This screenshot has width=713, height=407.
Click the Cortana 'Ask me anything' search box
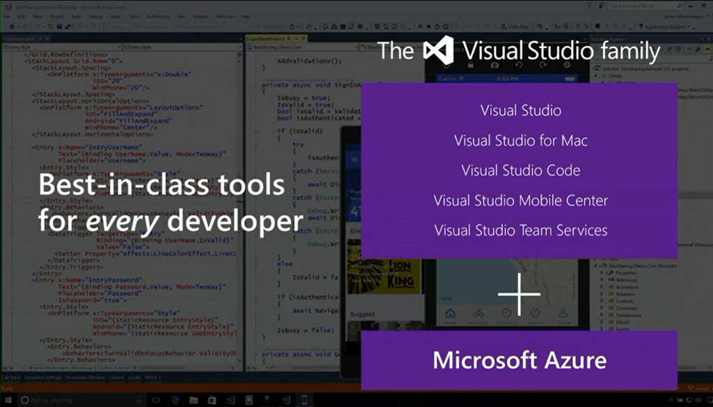[82, 400]
